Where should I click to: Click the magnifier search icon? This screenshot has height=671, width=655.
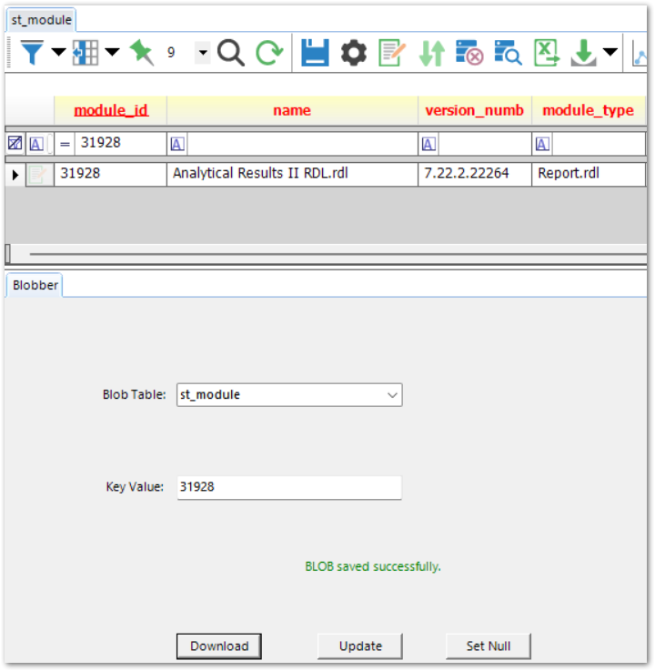pos(231,53)
